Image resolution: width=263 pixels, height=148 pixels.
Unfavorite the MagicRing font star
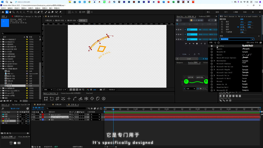point(212,46)
